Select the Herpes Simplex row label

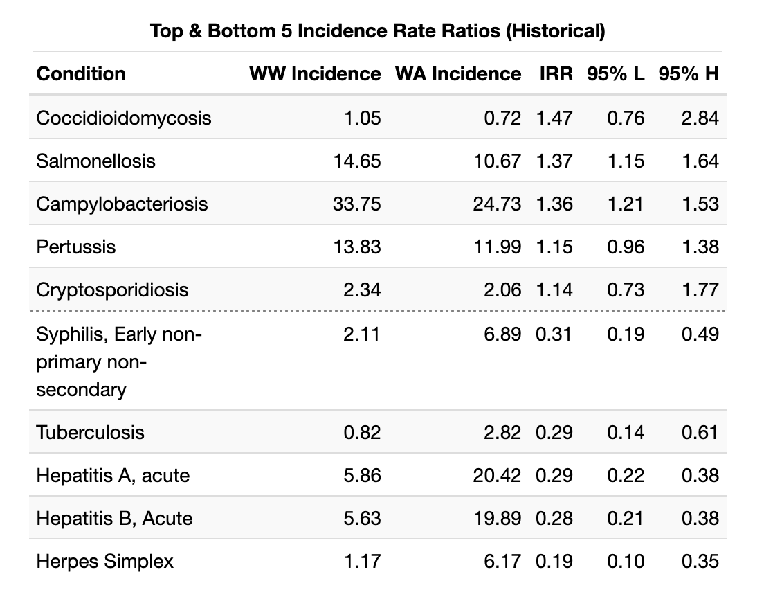(105, 561)
